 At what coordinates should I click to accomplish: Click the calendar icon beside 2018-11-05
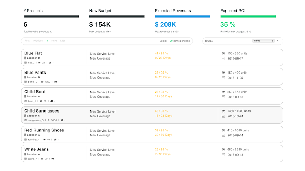coord(223,78)
